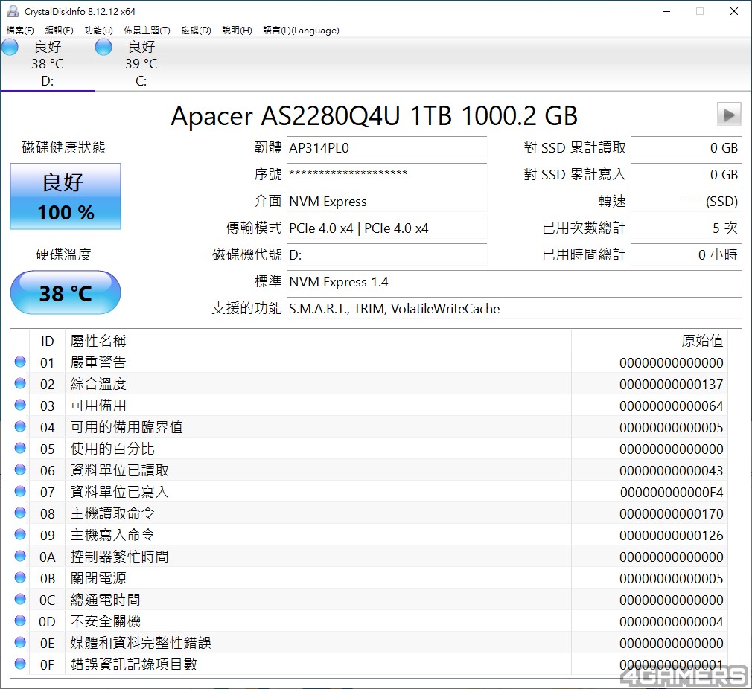This screenshot has height=689, width=752.
Task: Click the status dot for 可用的備用臨界值 row
Action: click(x=20, y=426)
